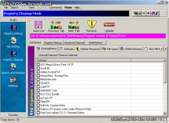This screenshot has width=169, height=123.
Task: Check the CuteFTP checkbox
Action: tap(38, 87)
